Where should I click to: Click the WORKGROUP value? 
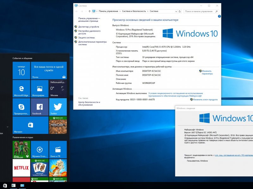pos(148,83)
